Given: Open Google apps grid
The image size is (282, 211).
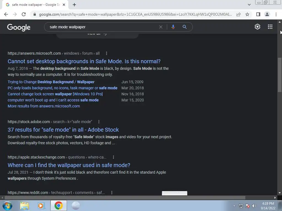Looking at the screenshot, I should click(x=270, y=27).
